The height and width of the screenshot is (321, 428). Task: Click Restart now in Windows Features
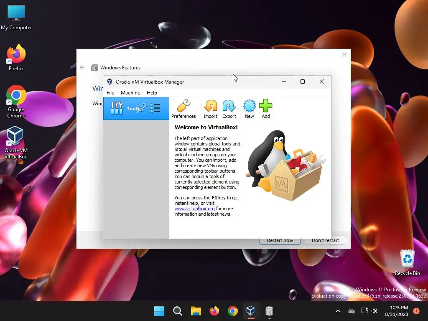(x=280, y=240)
